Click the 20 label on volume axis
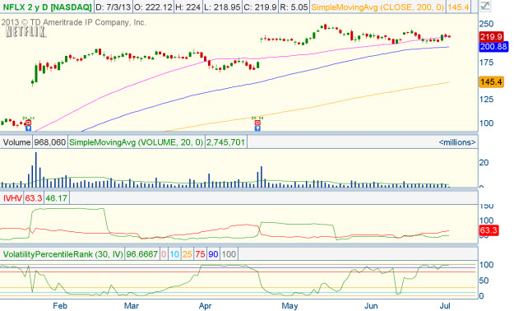The width and height of the screenshot is (514, 311). click(484, 162)
